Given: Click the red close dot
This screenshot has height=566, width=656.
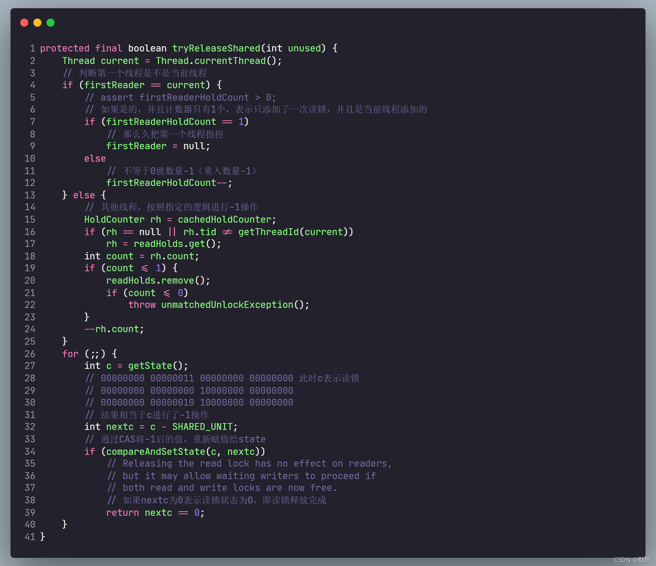Looking at the screenshot, I should point(24,23).
